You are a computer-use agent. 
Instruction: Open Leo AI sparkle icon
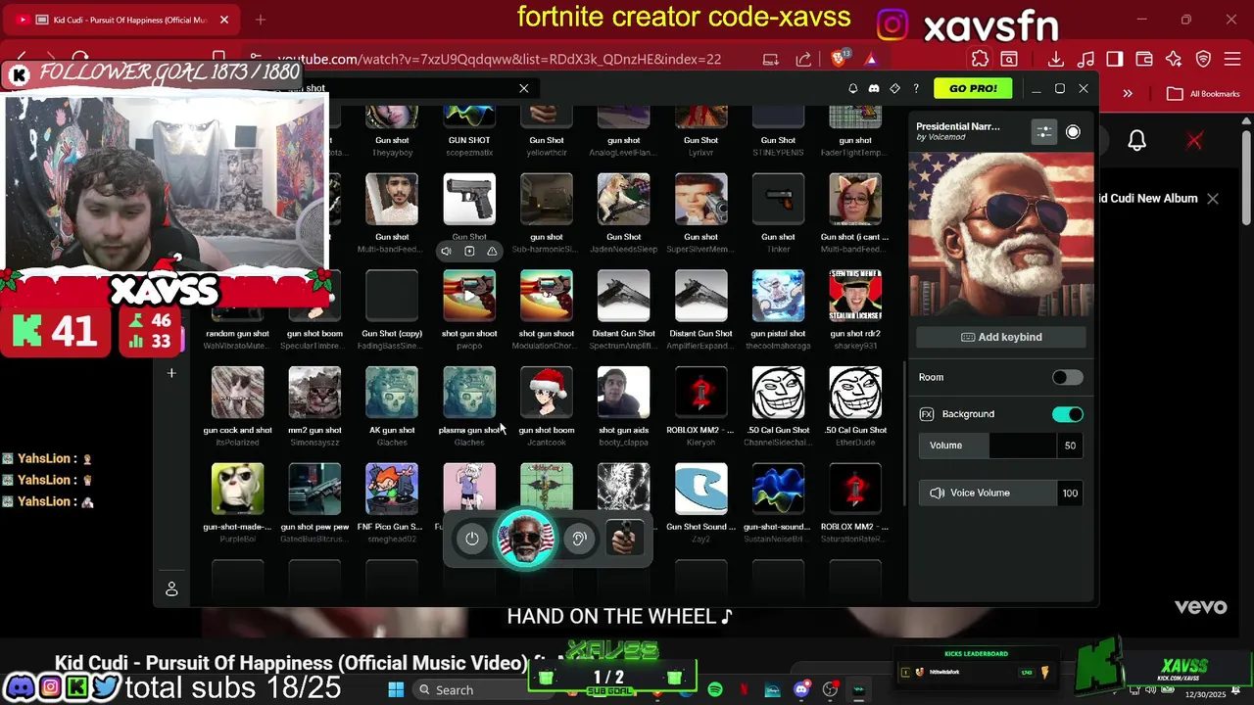1174,59
